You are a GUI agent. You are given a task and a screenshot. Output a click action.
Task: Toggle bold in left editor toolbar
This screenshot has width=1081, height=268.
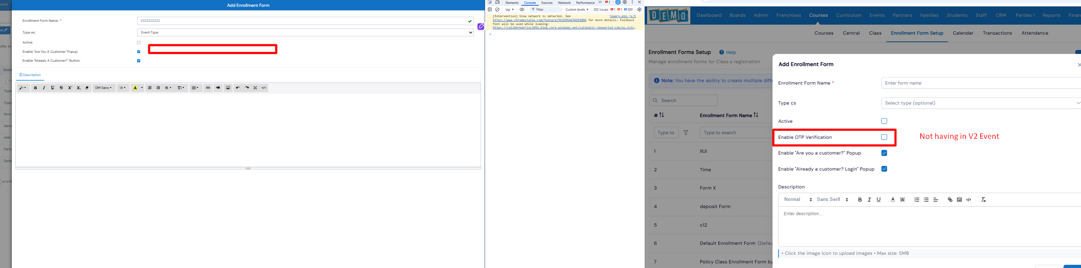tap(35, 88)
